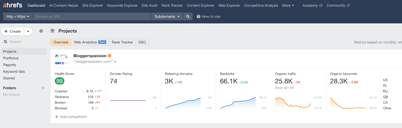Open Rank Tracker in top navigation
This screenshot has width=402, height=128.
[x=172, y=5]
